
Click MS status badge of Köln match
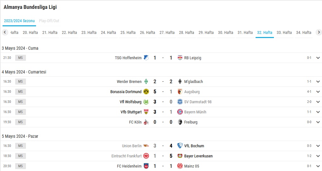pos(21,122)
